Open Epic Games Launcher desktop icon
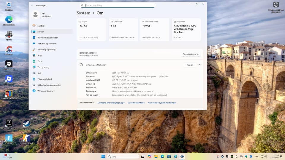 tap(9, 123)
